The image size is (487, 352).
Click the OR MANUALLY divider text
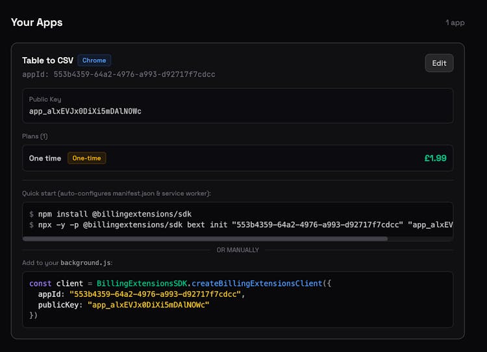point(238,250)
